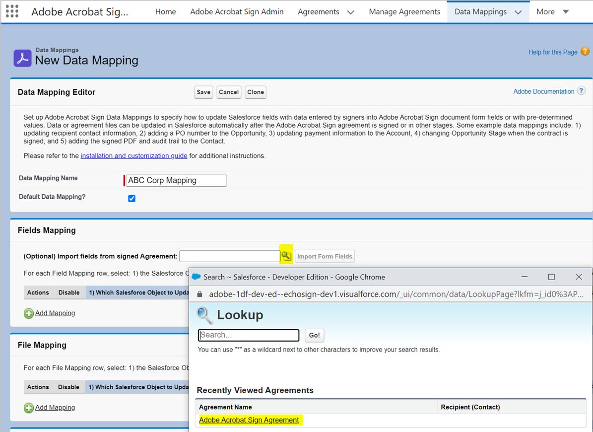
Task: Click the Data Mappings breadcrumb label
Action: coord(57,50)
